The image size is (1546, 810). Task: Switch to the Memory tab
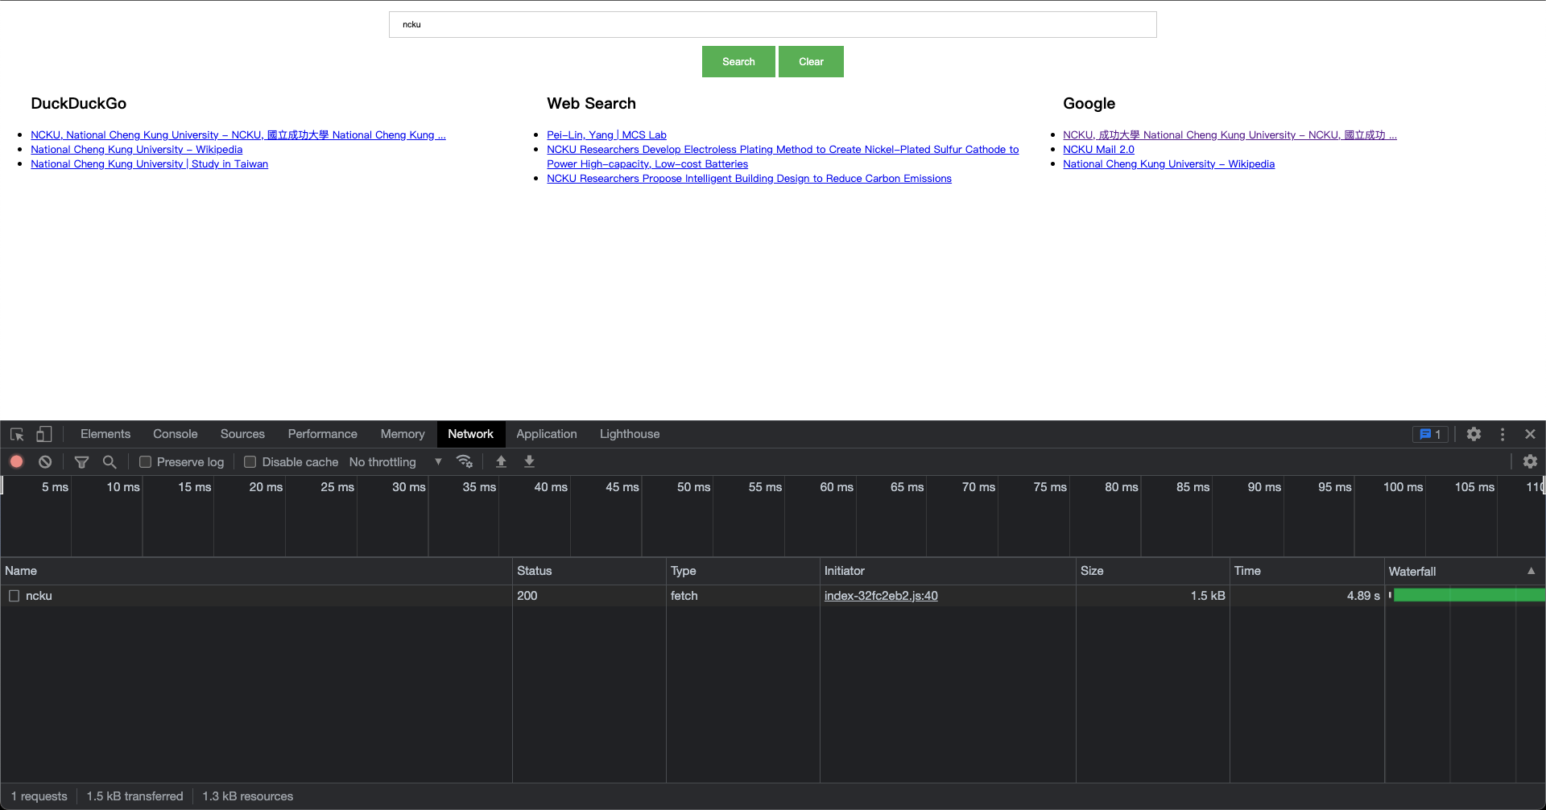pyautogui.click(x=403, y=434)
